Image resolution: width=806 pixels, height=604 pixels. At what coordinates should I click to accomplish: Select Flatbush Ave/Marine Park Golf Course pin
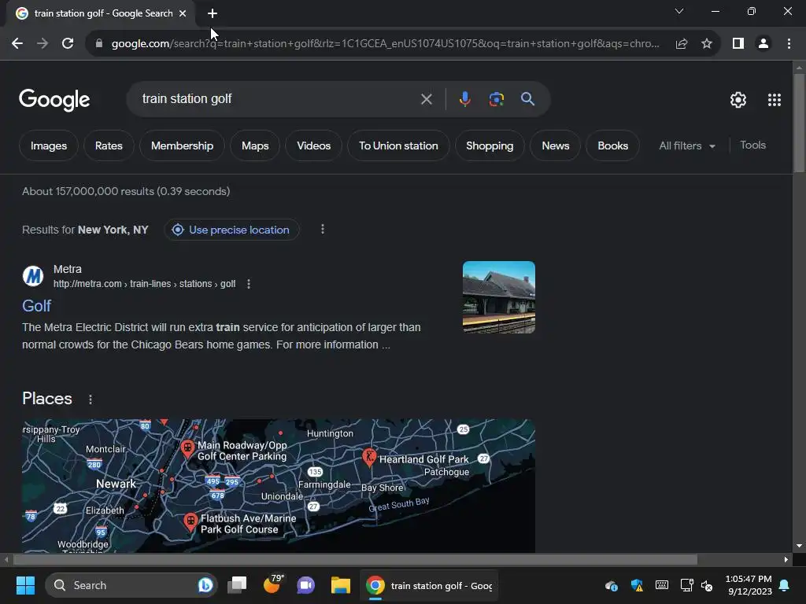coord(190,522)
